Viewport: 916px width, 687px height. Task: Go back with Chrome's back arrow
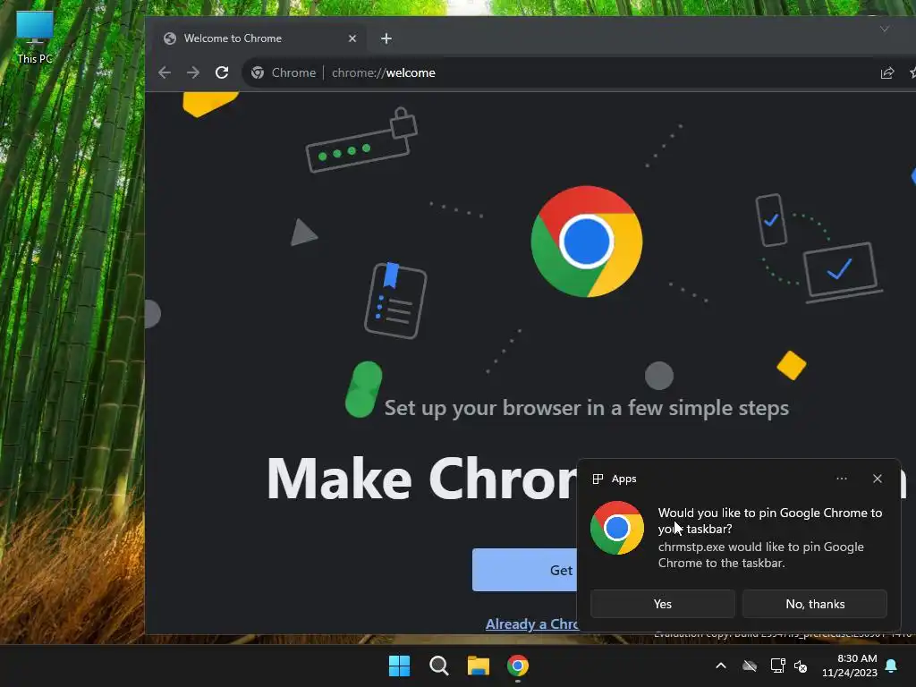click(165, 73)
